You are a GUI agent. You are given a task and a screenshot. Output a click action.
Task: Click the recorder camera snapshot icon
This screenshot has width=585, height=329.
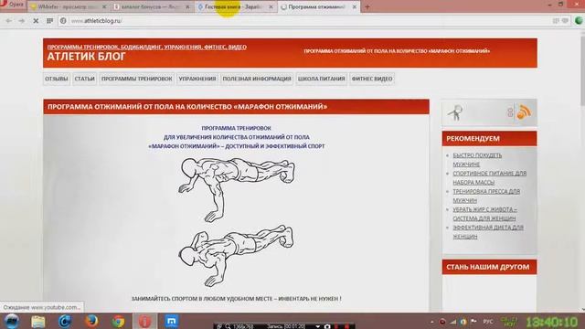click(327, 326)
